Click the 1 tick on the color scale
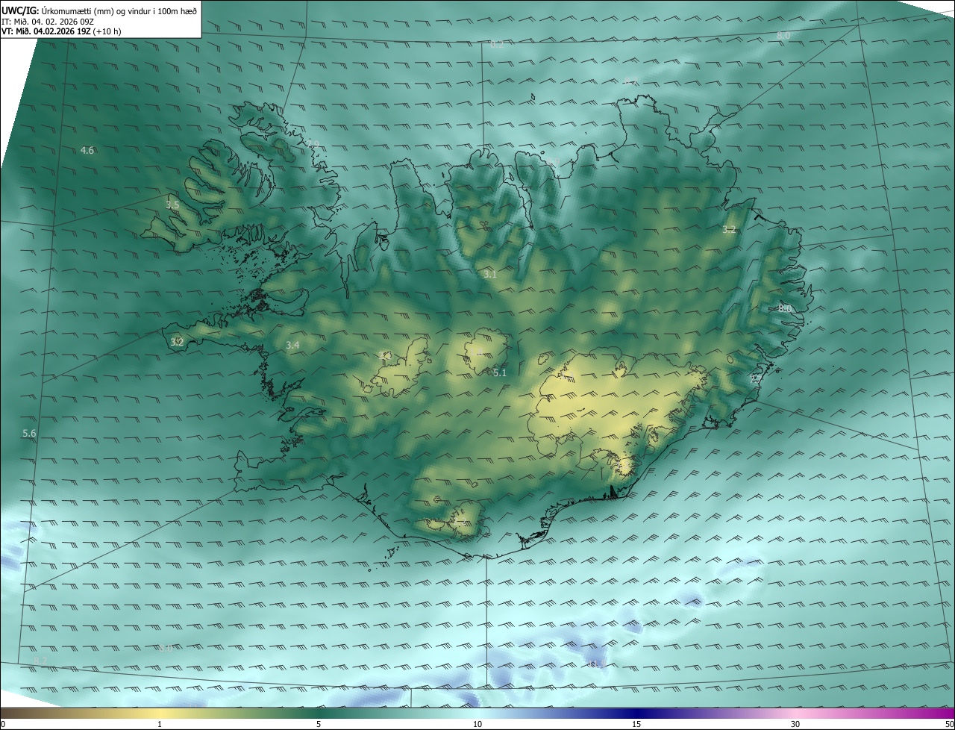The image size is (955, 730). (160, 724)
